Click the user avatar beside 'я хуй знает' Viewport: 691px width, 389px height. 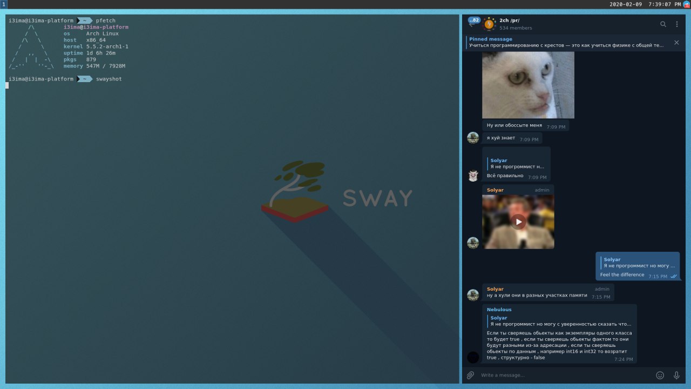pyautogui.click(x=473, y=138)
